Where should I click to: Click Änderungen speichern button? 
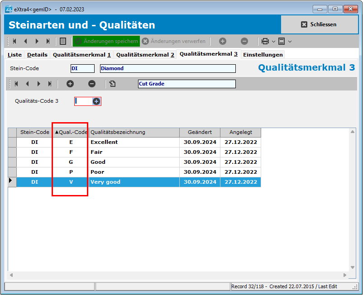(x=106, y=41)
